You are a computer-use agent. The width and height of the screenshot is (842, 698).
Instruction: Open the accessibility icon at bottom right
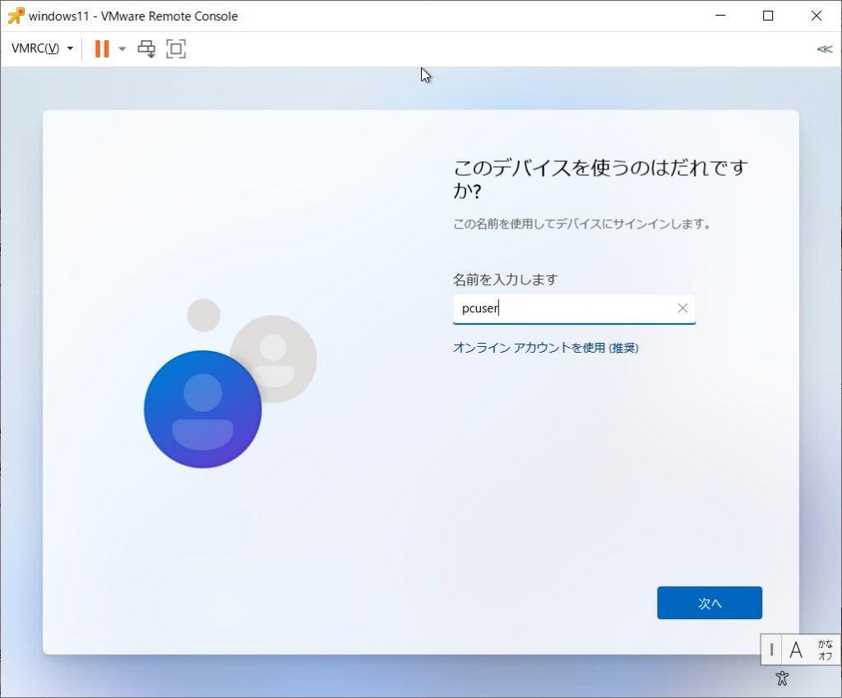tap(782, 678)
